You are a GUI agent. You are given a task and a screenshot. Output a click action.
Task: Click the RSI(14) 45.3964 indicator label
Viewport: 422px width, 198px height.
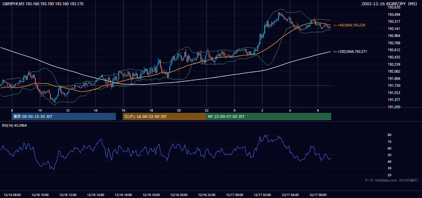[15, 125]
